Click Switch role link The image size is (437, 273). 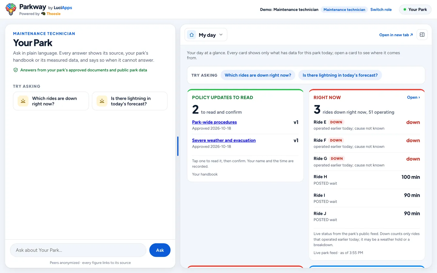[381, 10]
